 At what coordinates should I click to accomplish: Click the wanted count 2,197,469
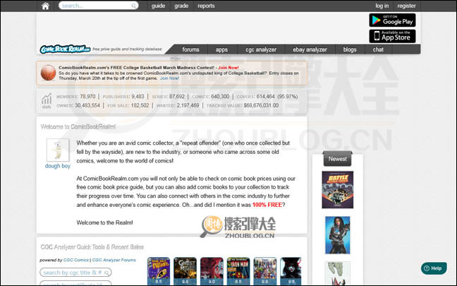188,105
